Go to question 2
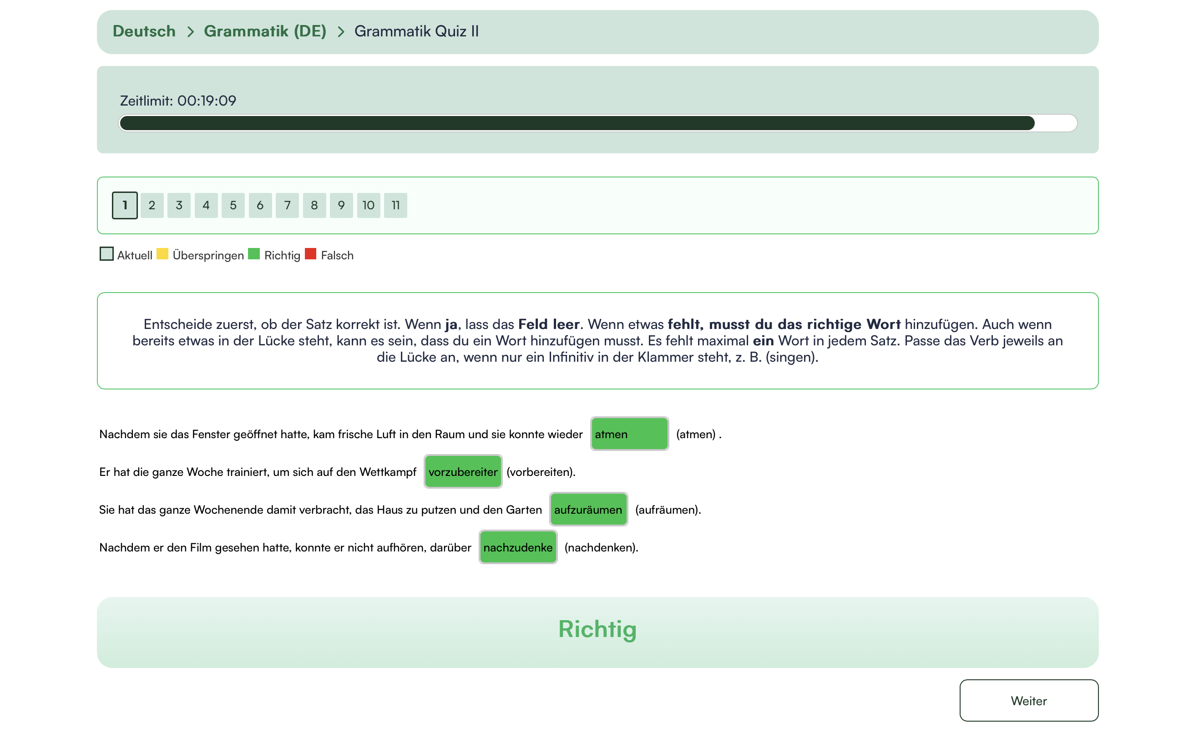Viewport: 1199px width, 733px height. [x=152, y=205]
